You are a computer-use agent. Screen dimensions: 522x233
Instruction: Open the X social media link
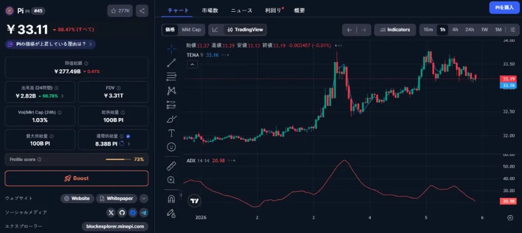pyautogui.click(x=111, y=212)
